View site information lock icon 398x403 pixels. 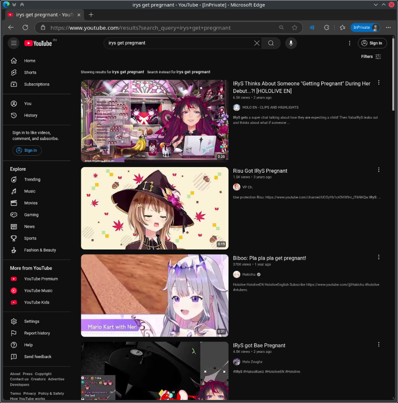(43, 27)
